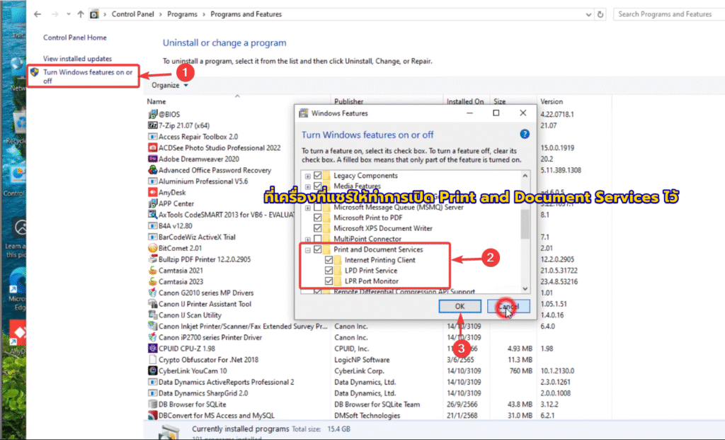The width and height of the screenshot is (725, 440).
Task: Select the Camtasia 2021 icon
Action: (x=153, y=270)
